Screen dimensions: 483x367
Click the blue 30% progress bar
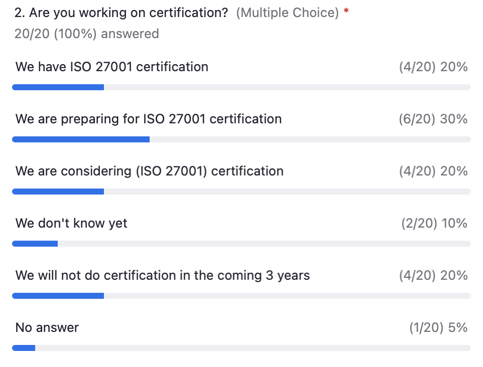81,139
